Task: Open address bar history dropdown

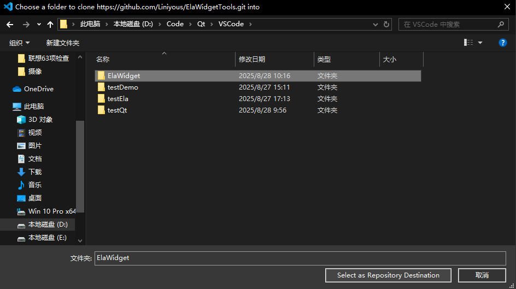Action: (375, 25)
